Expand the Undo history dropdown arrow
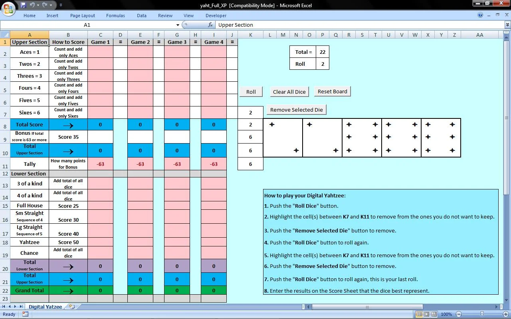The width and height of the screenshot is (511, 319). [38, 5]
